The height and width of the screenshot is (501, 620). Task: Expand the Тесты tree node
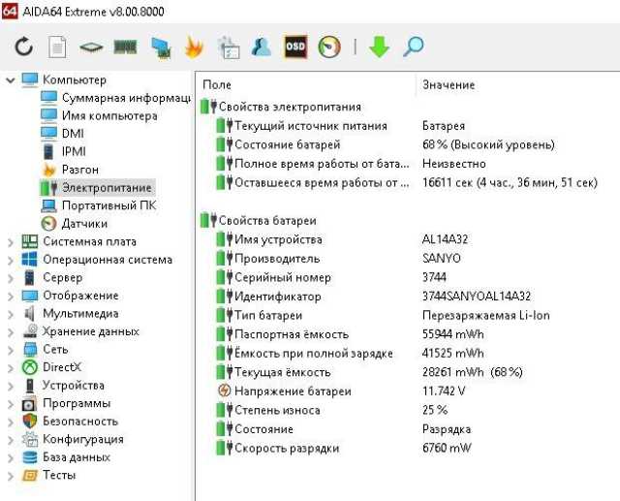pyautogui.click(x=11, y=475)
